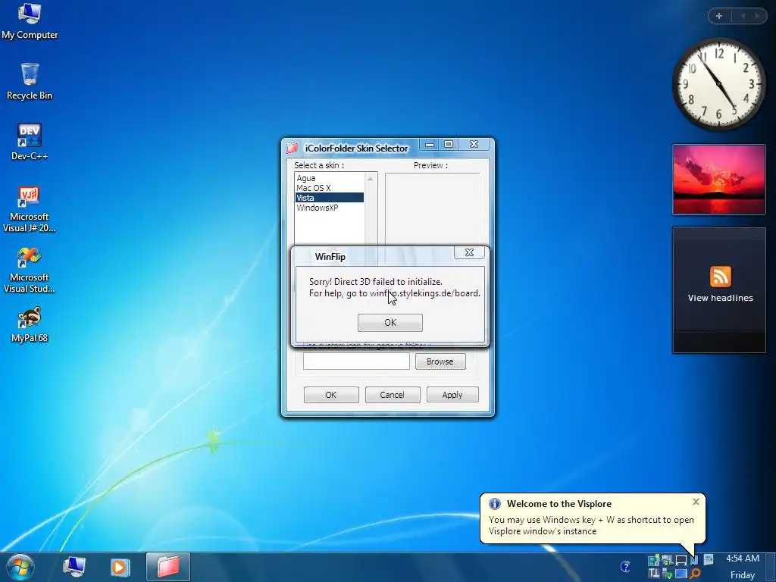Click the iColorFolder title bar icon

pos(292,148)
